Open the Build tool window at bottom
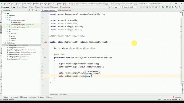Image resolution: width=184 pixels, height=103 pixels. tap(6, 97)
